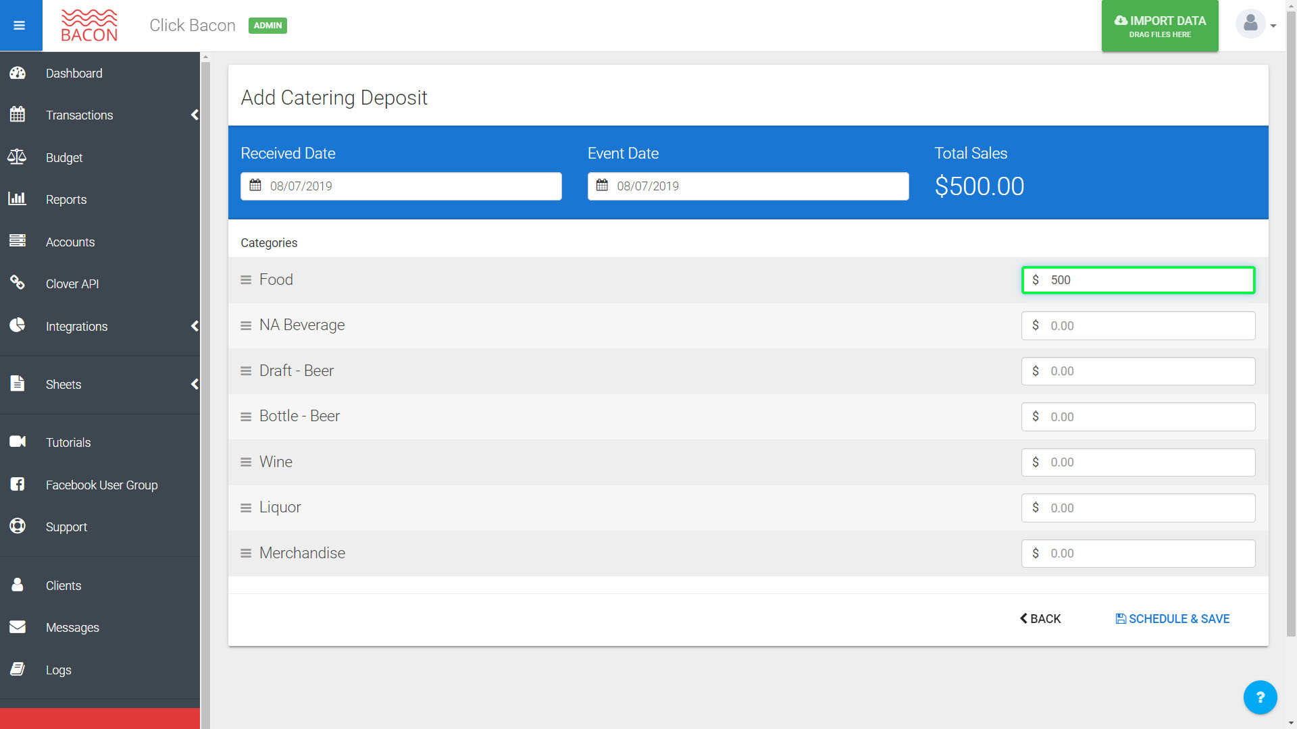Toggle the hamburger menu sidebar button

point(20,26)
